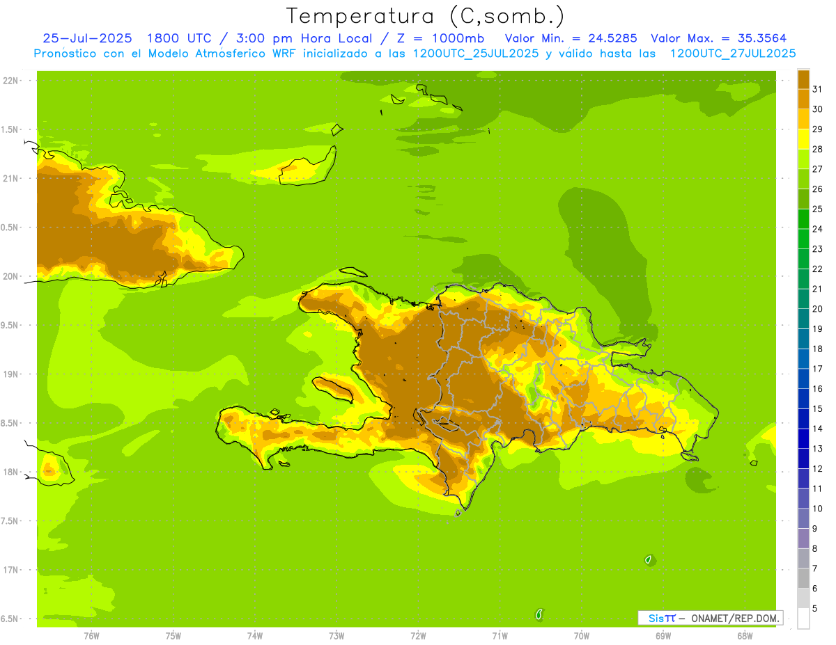Click the "1800 UTC" time label
Viewport: 836px width, 645px height.
(x=180, y=38)
